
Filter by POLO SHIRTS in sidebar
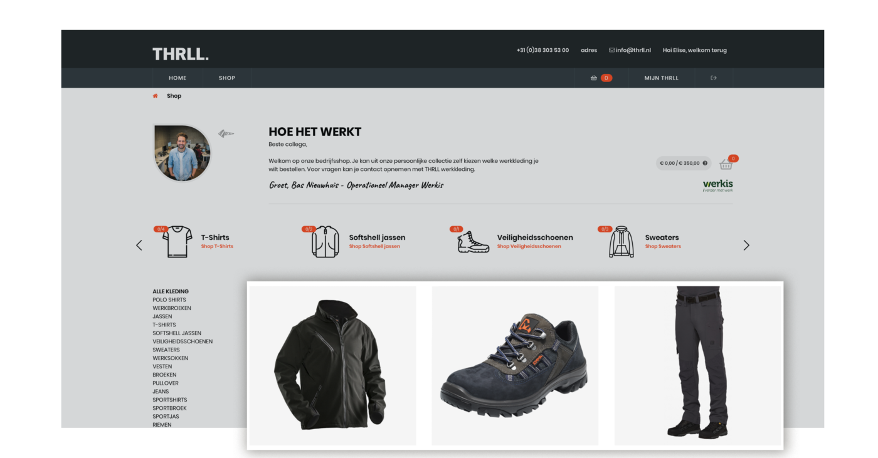[169, 299]
